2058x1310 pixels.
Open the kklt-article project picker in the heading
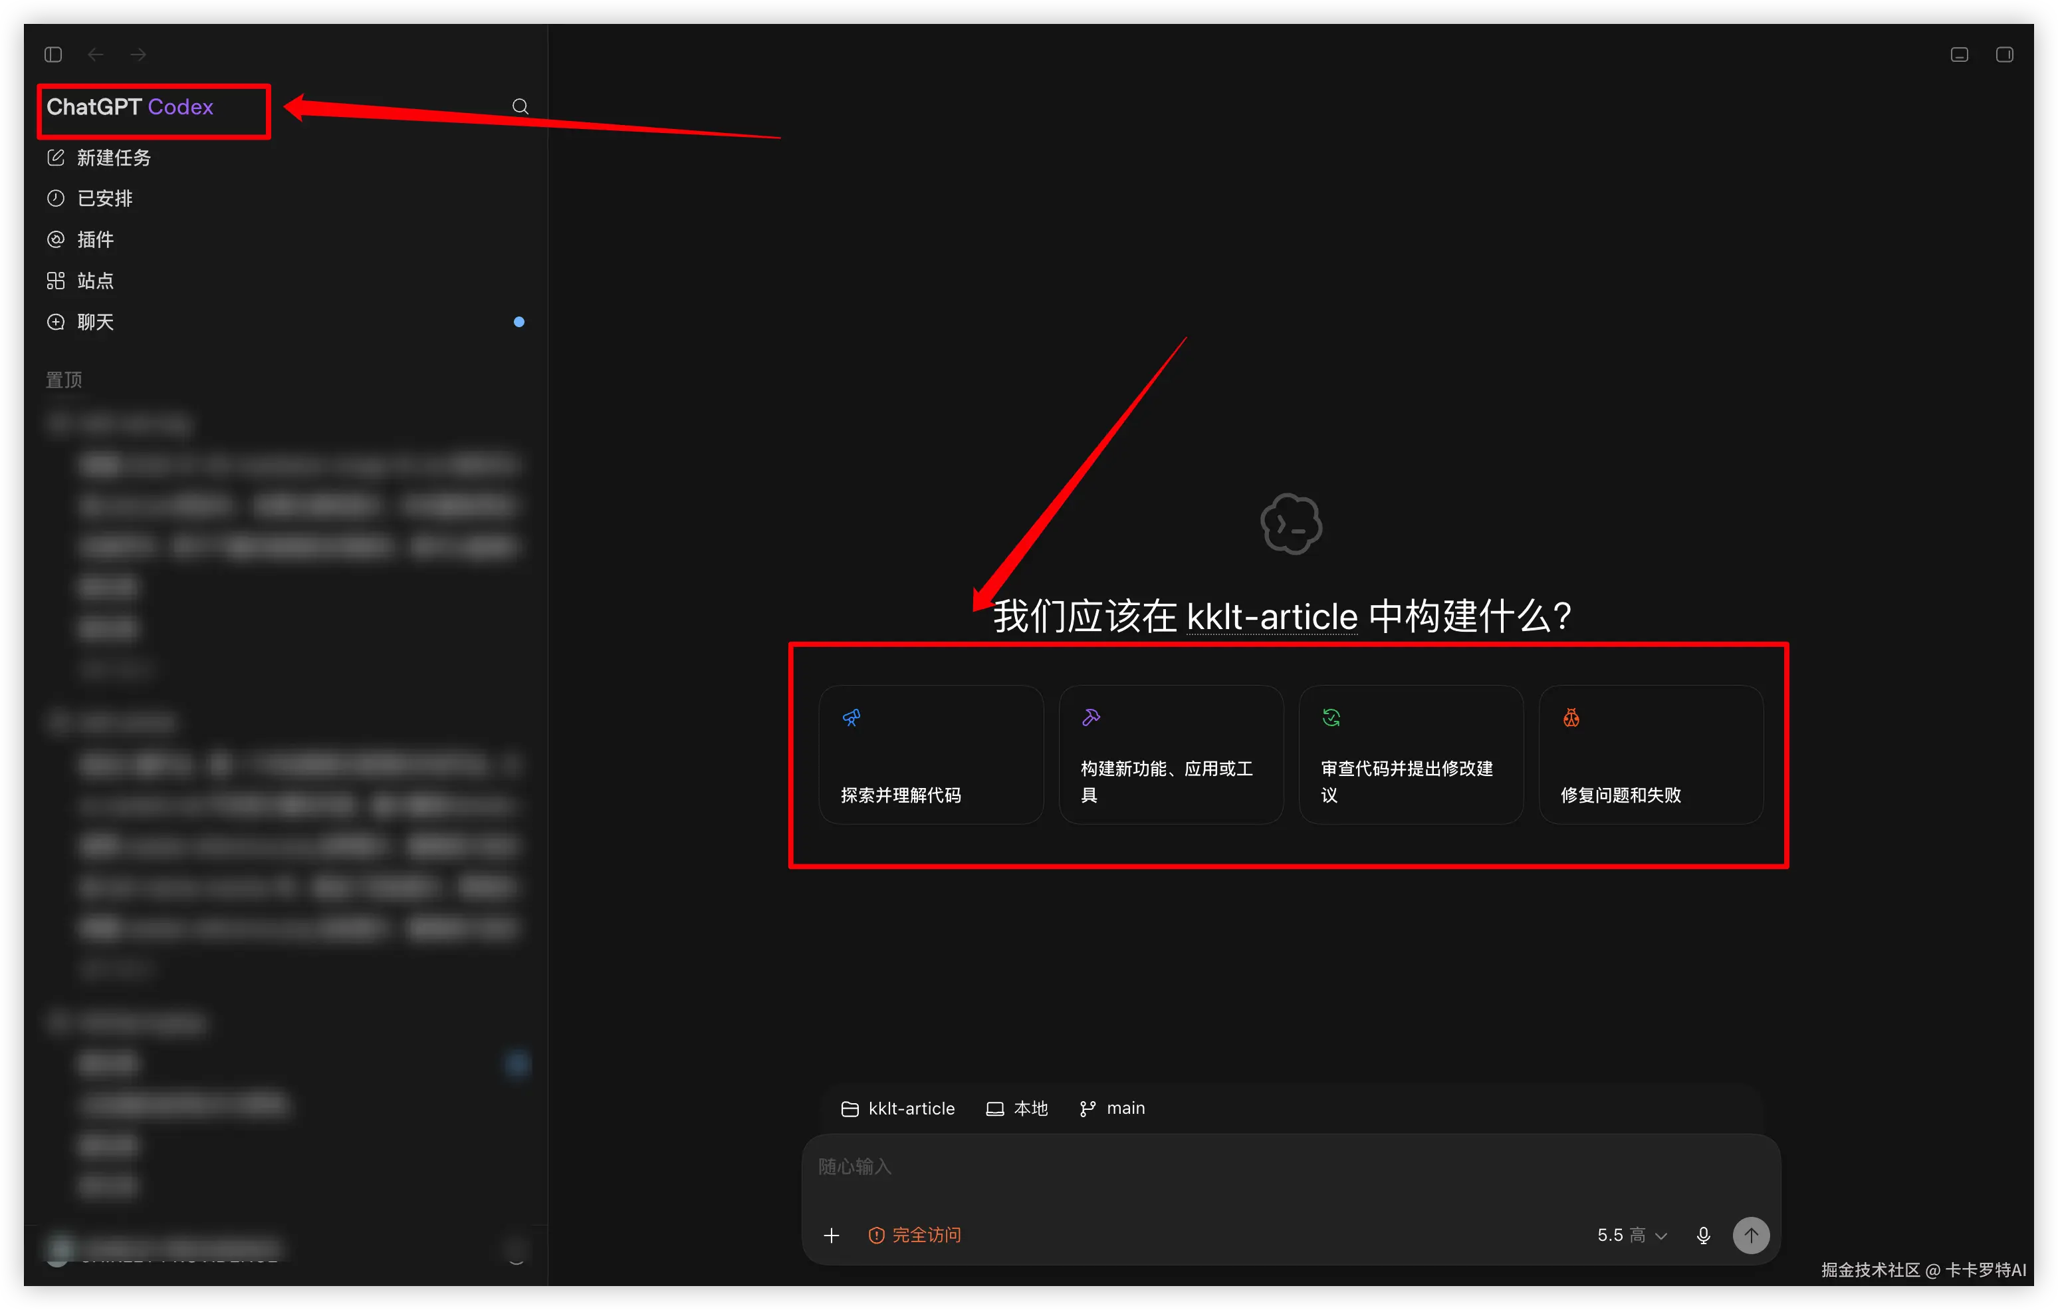[1272, 616]
